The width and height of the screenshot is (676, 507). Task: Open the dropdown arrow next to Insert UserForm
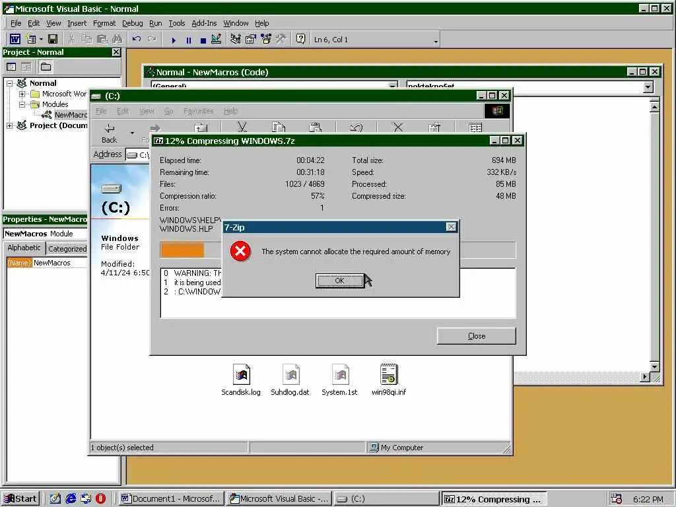[41, 40]
